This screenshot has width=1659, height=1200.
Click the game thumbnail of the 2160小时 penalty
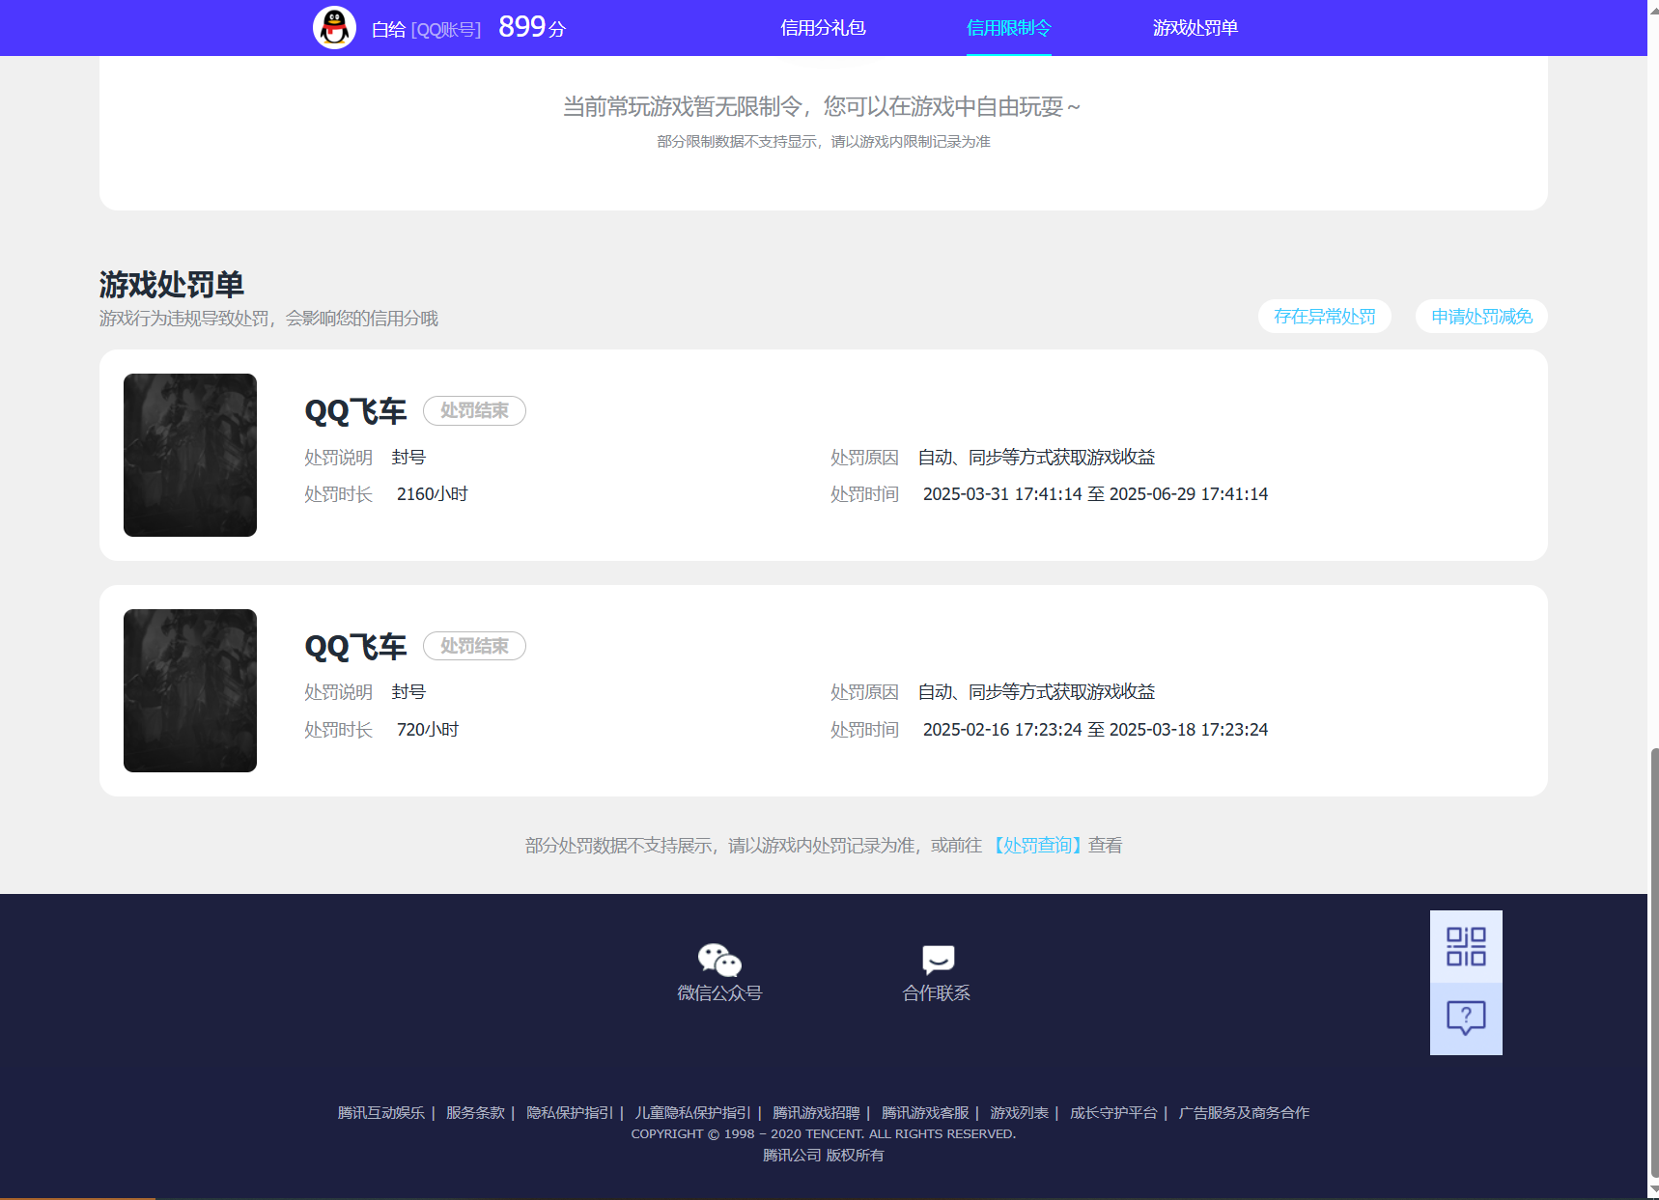190,455
